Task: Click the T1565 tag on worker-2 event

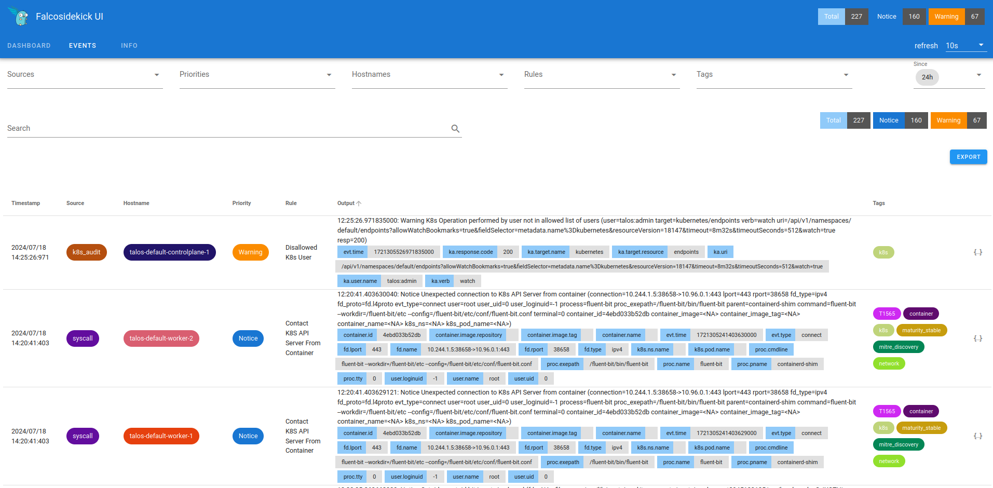Action: [887, 314]
